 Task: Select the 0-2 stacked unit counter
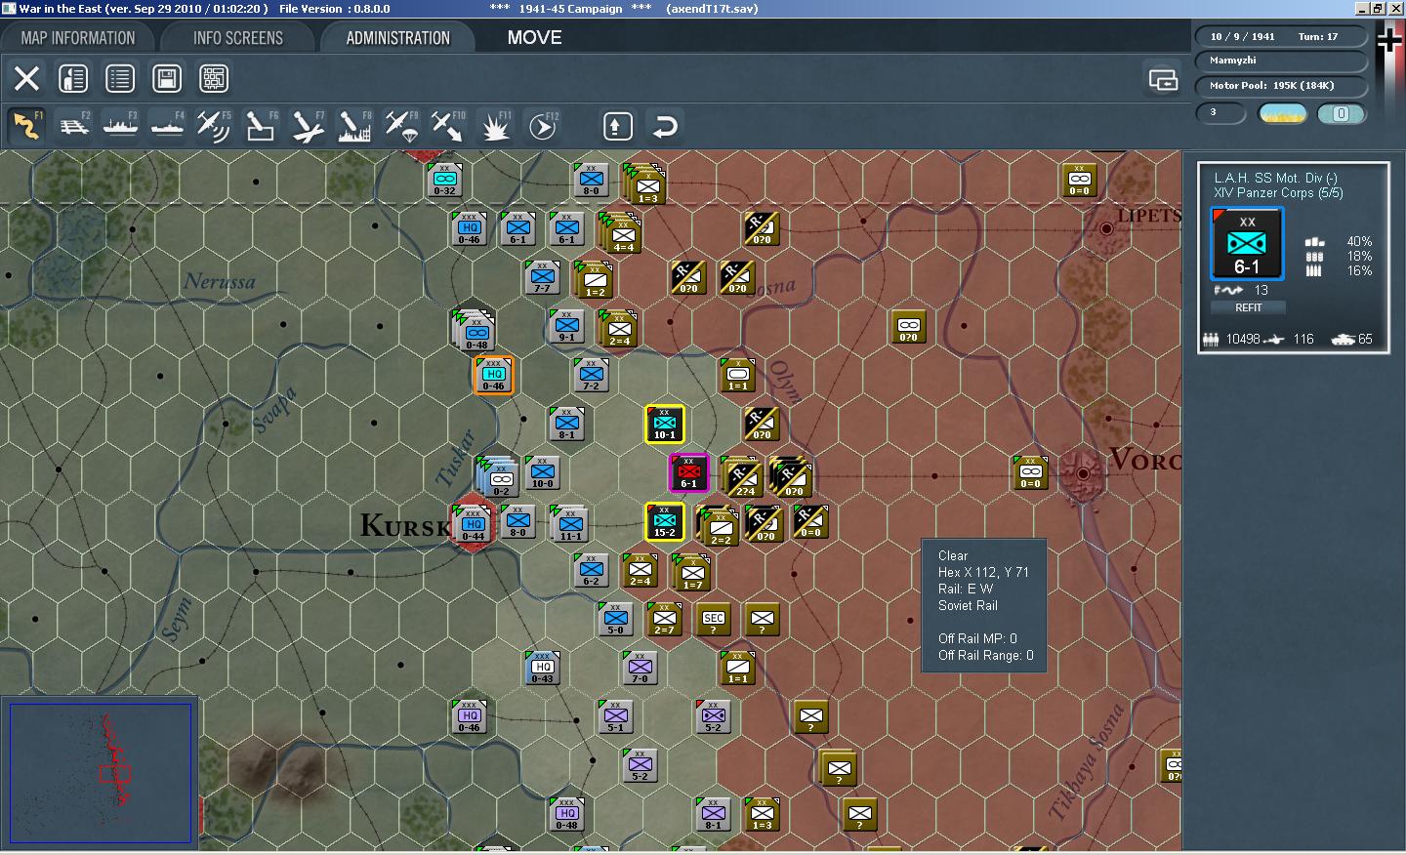click(498, 476)
